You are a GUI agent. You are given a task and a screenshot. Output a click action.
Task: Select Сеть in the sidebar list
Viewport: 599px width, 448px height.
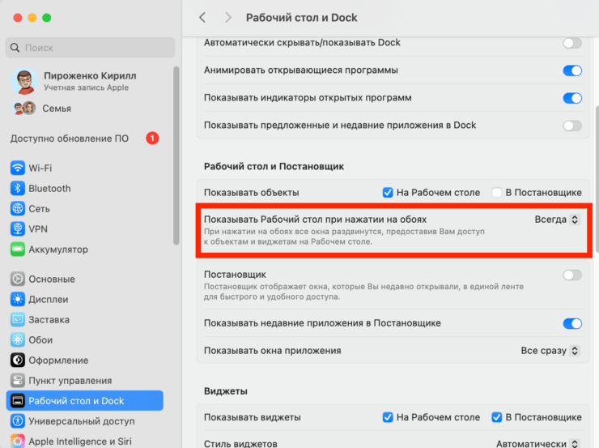point(39,209)
